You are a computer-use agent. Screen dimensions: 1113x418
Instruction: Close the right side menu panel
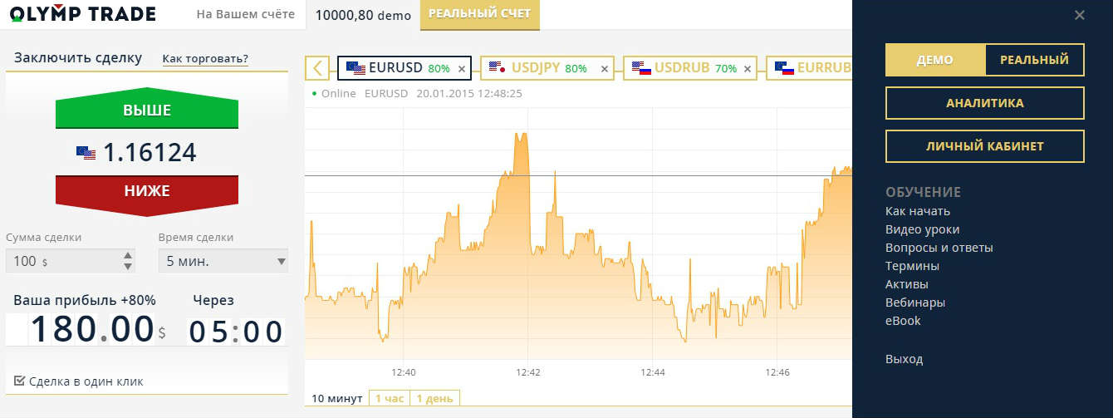click(x=1079, y=15)
